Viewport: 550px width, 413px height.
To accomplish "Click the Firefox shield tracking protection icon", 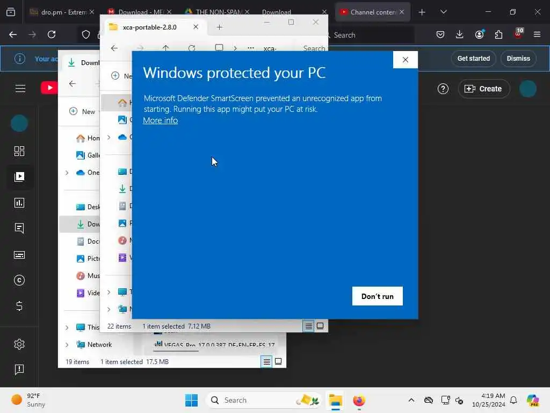I will pyautogui.click(x=86, y=34).
